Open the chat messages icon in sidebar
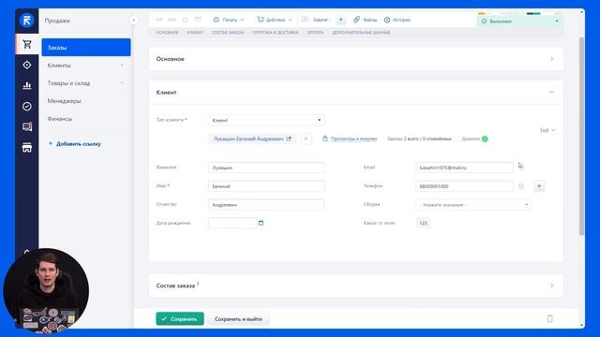Viewport: 600px width, 337px height. coord(27,126)
